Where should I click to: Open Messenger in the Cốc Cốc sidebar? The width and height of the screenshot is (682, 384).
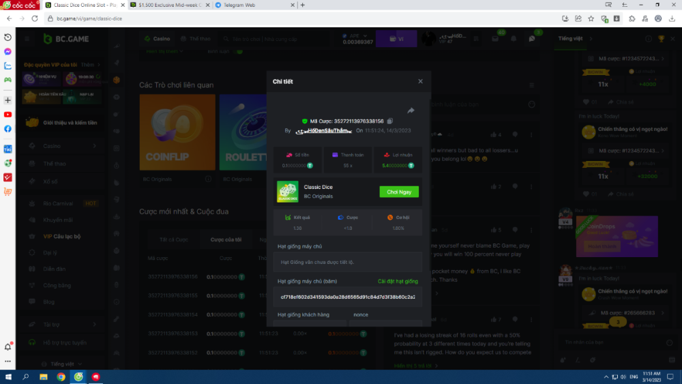[8, 51]
